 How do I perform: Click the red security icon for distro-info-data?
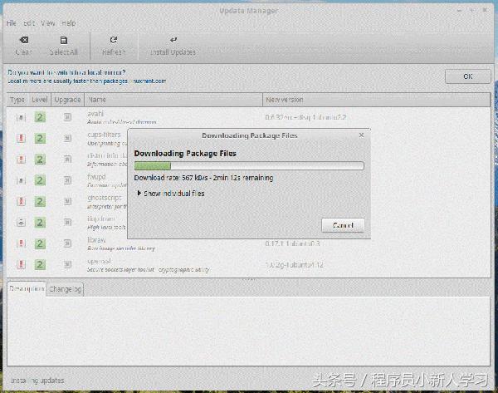coord(21,160)
